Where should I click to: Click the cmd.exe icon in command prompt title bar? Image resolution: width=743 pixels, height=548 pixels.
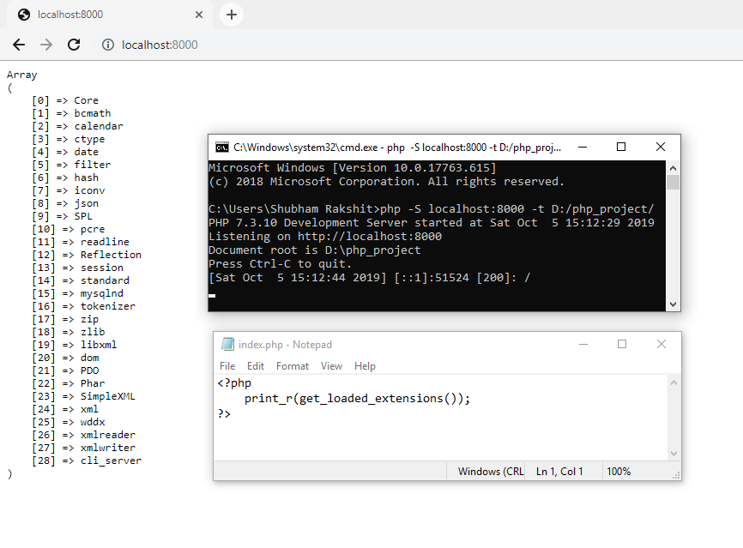(x=220, y=147)
